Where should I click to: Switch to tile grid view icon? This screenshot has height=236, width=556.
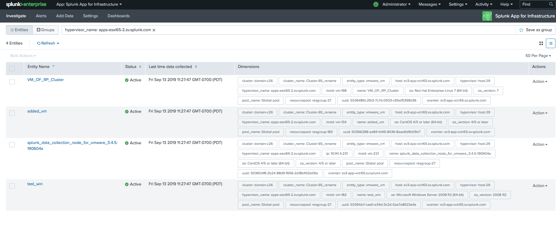541,43
